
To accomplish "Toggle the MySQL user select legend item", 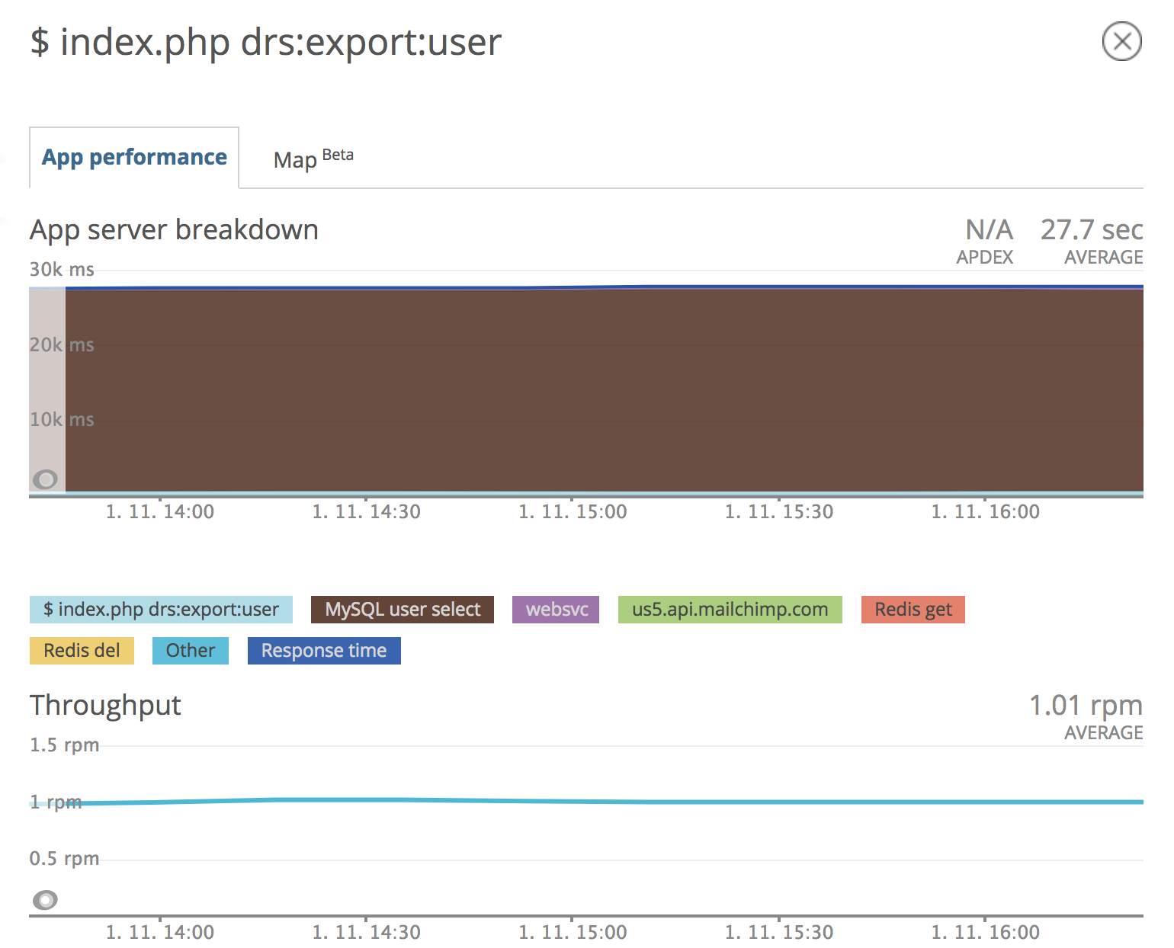I will 403,610.
